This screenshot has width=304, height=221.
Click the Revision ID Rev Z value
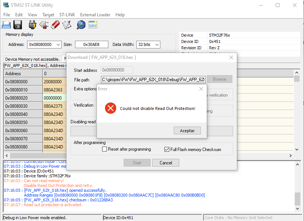click(x=214, y=48)
